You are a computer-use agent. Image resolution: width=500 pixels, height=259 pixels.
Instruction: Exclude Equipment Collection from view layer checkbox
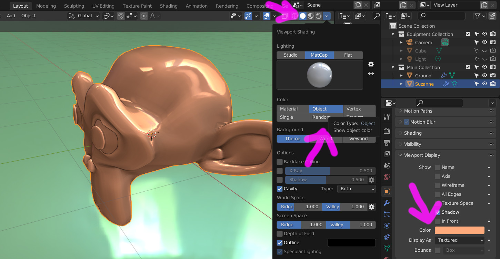tap(468, 34)
